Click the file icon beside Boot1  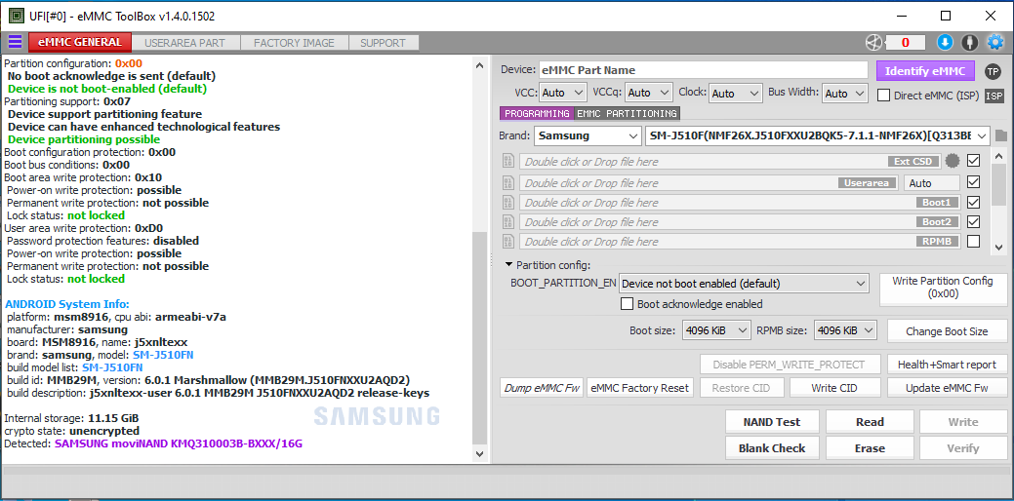point(507,203)
